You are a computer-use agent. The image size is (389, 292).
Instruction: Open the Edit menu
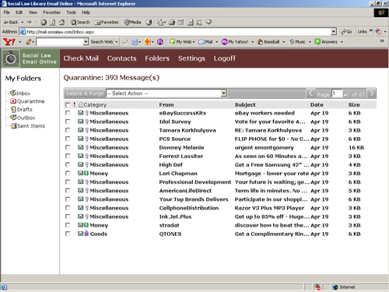19,12
